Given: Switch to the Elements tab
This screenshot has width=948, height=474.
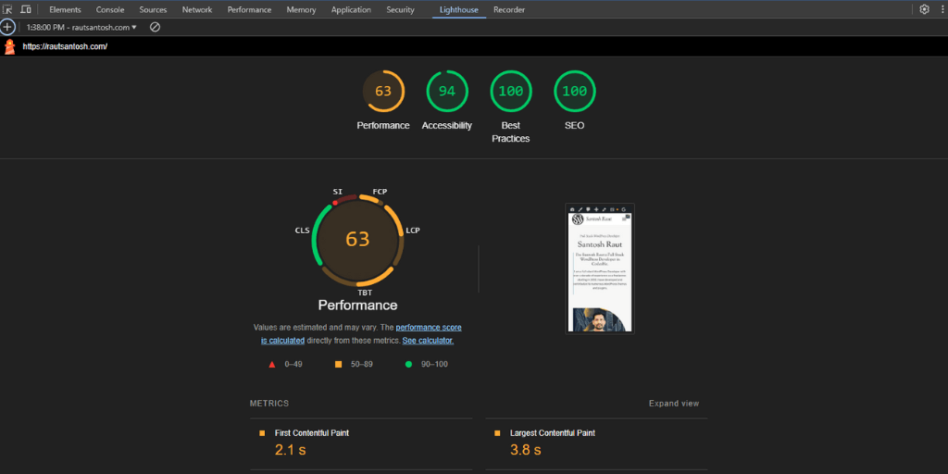Looking at the screenshot, I should (x=65, y=9).
